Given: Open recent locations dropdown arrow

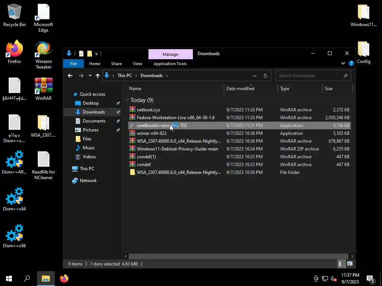Looking at the screenshot, I should (x=90, y=76).
